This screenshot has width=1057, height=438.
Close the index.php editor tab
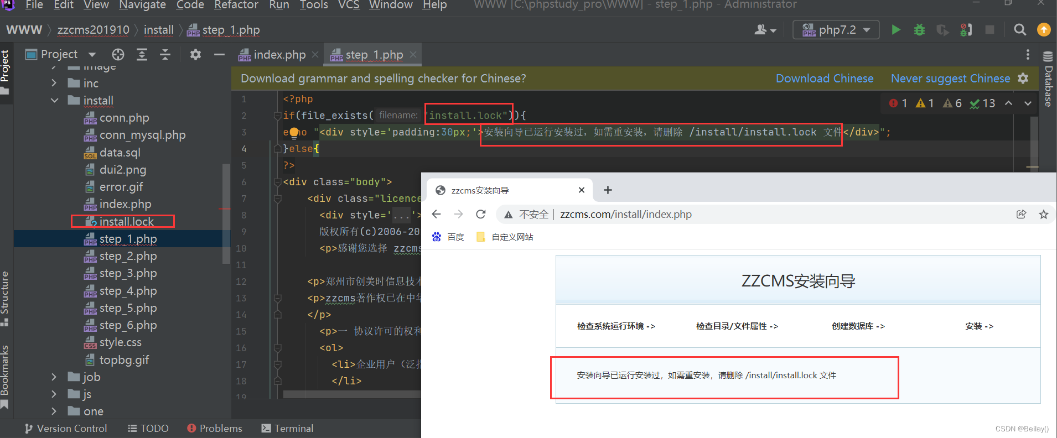coord(315,54)
